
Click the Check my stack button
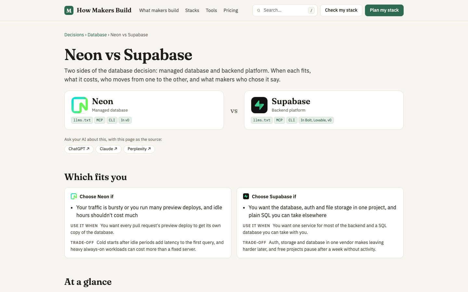pyautogui.click(x=341, y=10)
